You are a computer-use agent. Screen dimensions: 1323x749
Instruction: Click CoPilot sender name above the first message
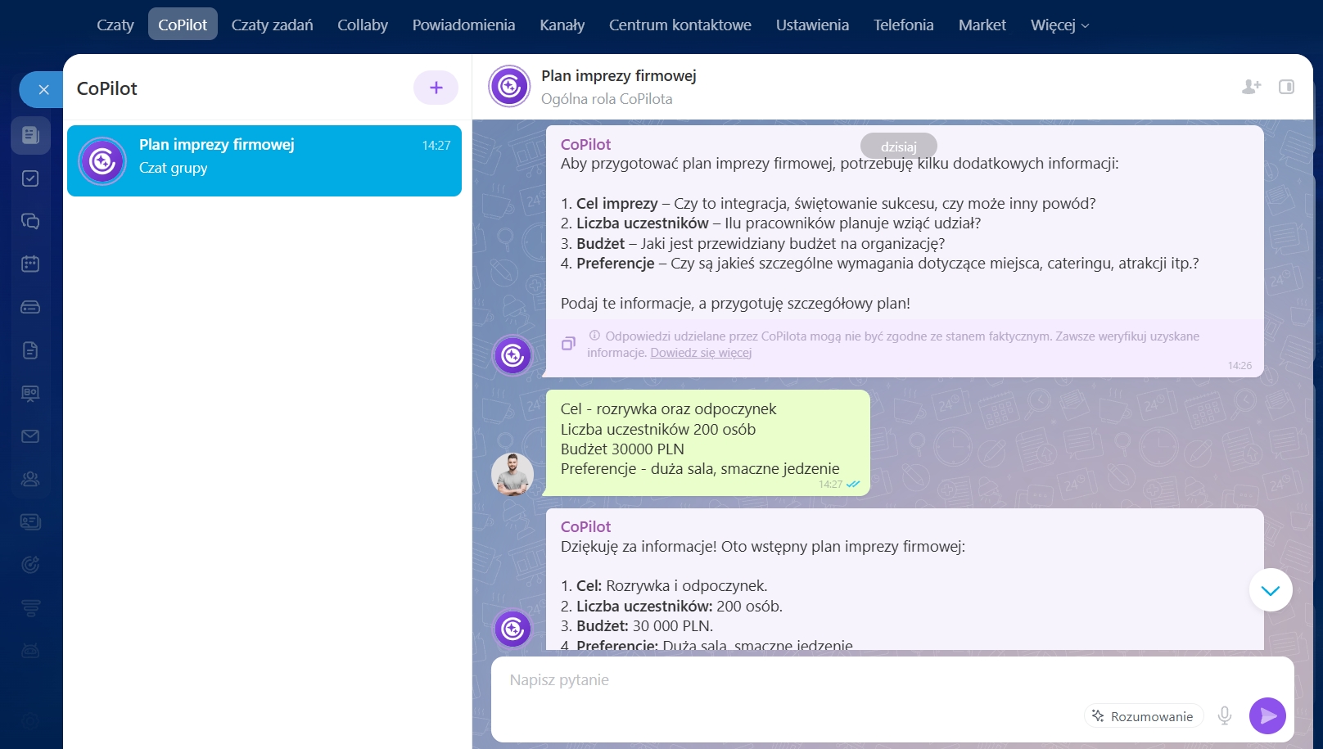click(x=585, y=144)
